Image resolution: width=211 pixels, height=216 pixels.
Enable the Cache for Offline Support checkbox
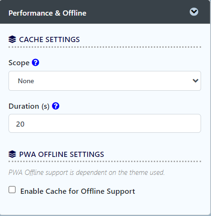click(x=12, y=190)
